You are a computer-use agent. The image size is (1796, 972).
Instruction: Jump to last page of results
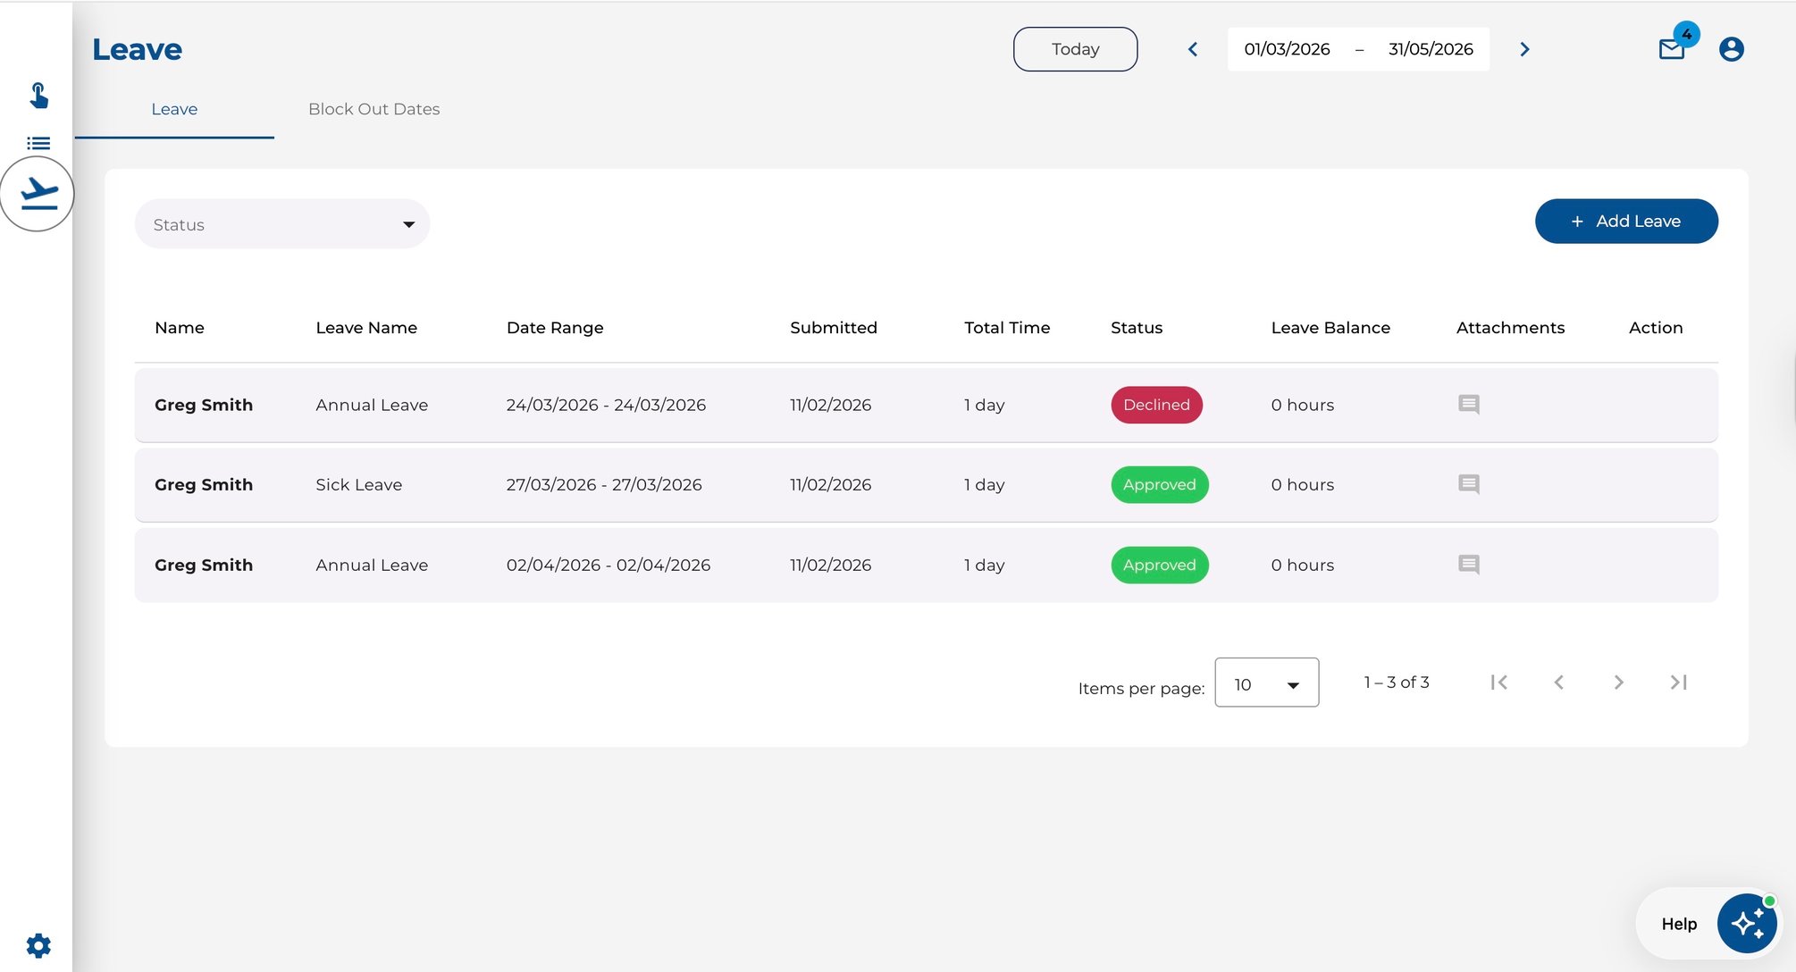[x=1678, y=683]
